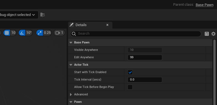Click the Tick Interval value field
The image size is (217, 105).
pos(145,80)
